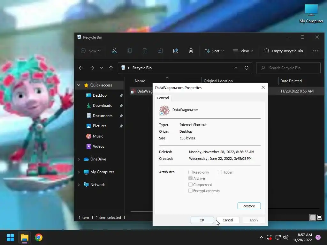The width and height of the screenshot is (327, 245).
Task: Click the 11/28/2022 8:56 AM date cell
Action: [297, 91]
